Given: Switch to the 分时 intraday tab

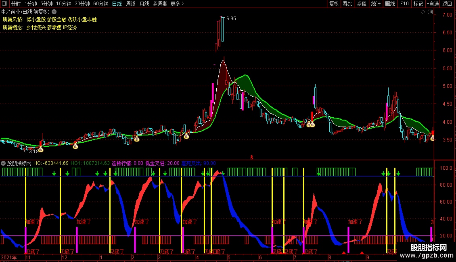Looking at the screenshot, I should tap(16, 4).
